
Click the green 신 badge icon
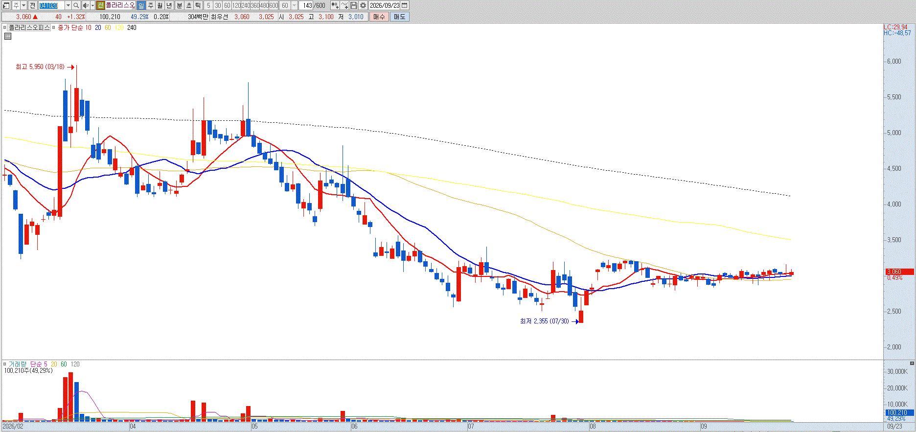point(100,5)
